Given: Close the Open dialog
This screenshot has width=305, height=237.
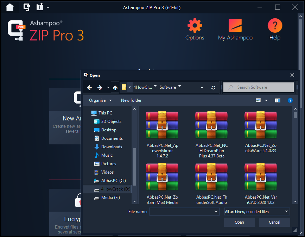Looking at the screenshot, I should [x=292, y=75].
